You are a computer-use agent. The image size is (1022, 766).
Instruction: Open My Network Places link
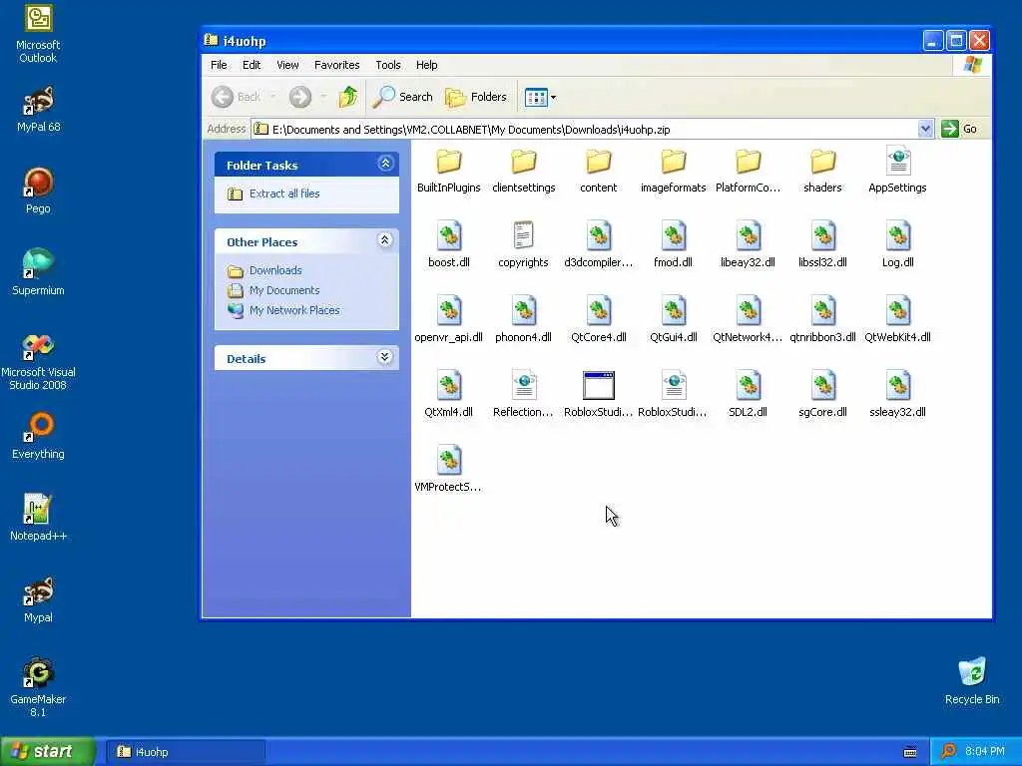point(294,311)
